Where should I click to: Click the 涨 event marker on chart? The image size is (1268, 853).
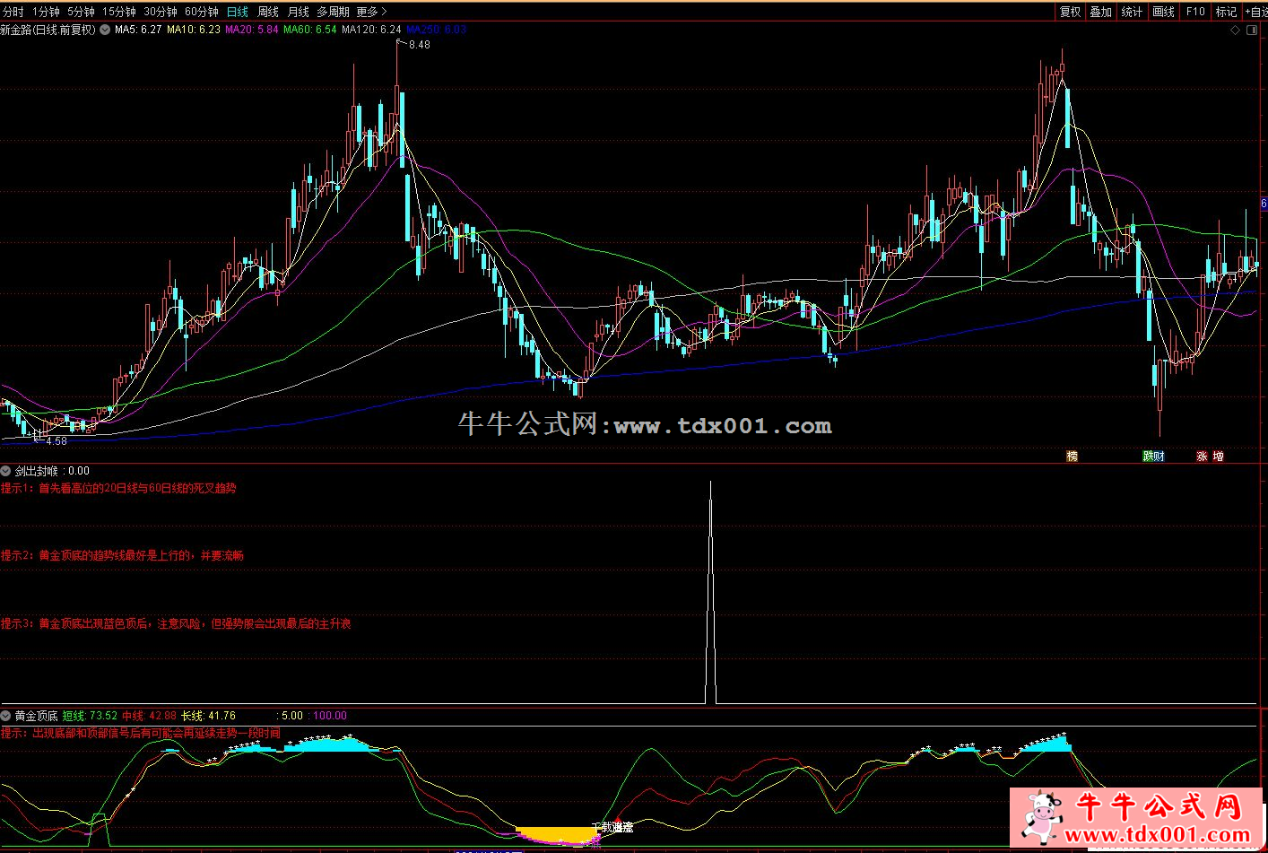(1202, 457)
